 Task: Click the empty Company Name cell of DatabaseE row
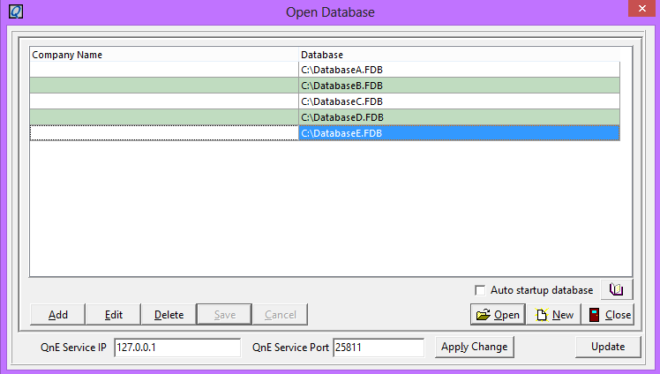coord(164,133)
